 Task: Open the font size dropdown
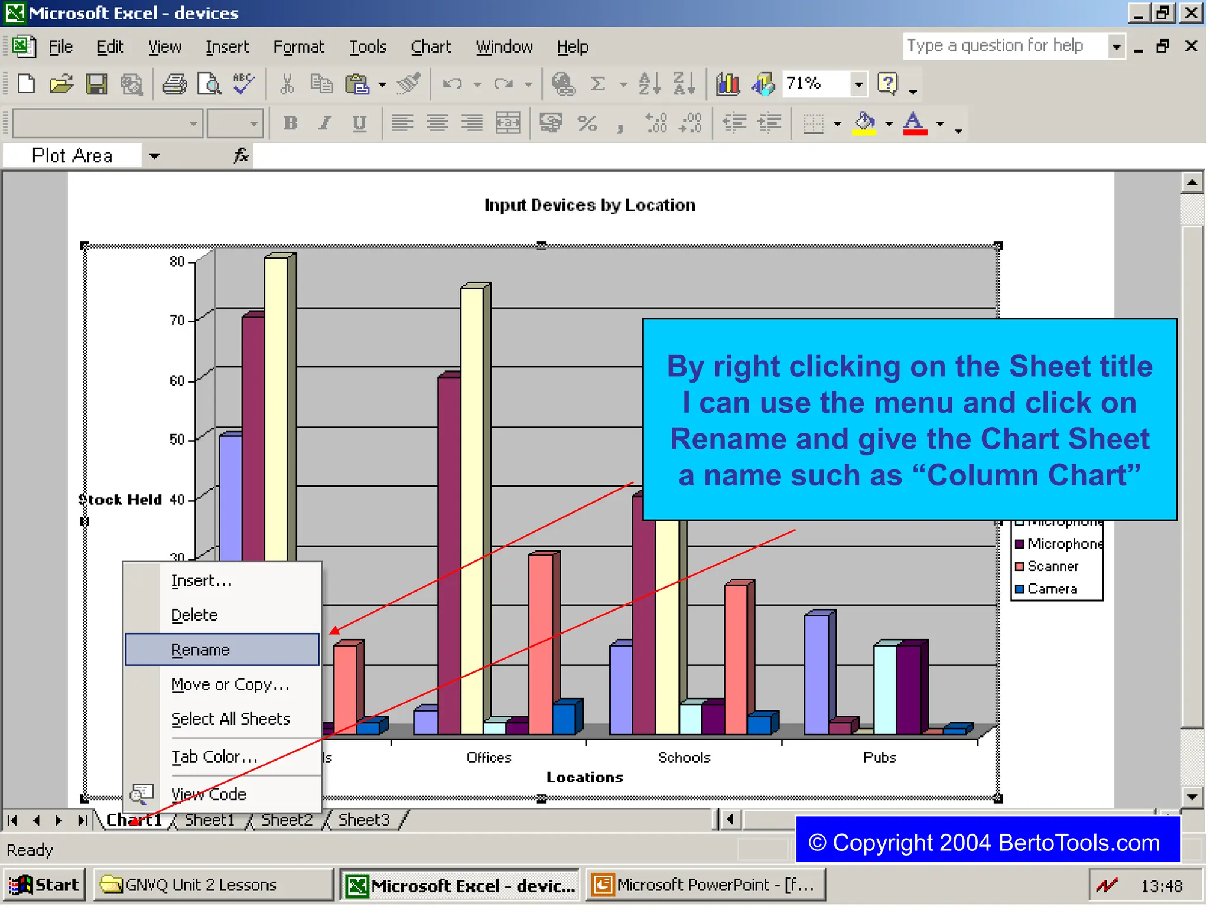[x=253, y=124]
